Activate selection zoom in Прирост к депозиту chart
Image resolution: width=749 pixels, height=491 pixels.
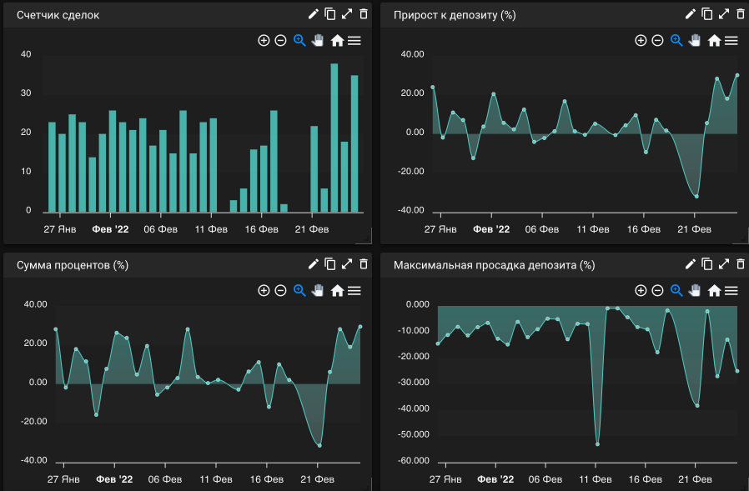[676, 41]
